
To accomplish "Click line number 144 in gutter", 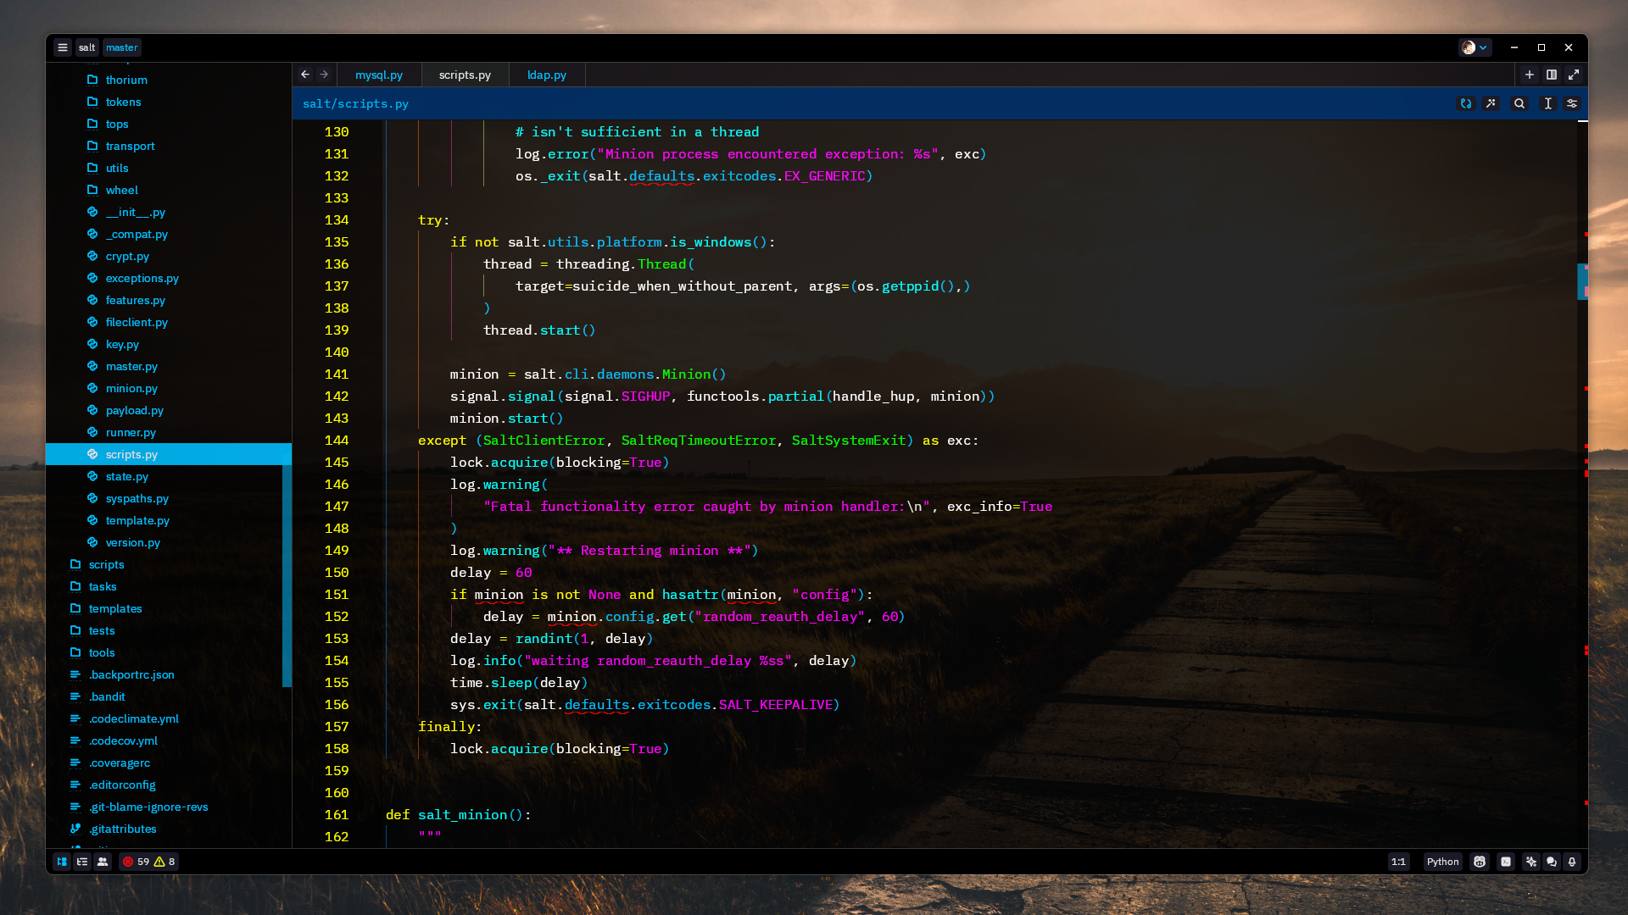I will (337, 441).
